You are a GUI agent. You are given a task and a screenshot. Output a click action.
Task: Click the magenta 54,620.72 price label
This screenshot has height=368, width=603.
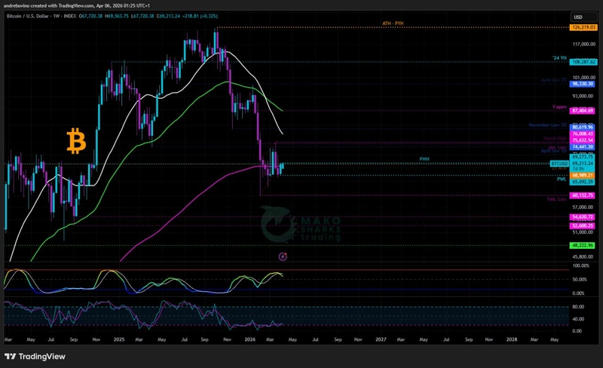(583, 217)
